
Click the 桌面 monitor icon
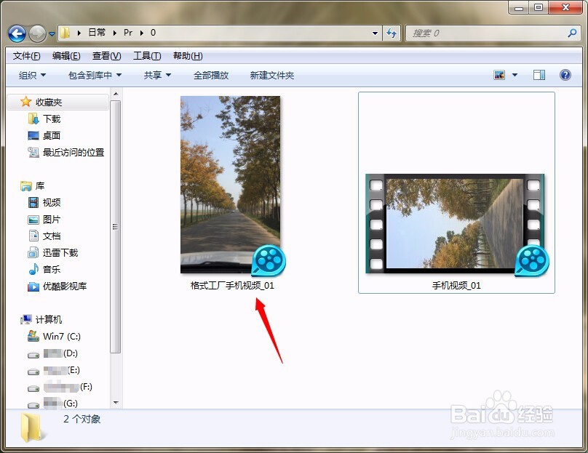click(33, 136)
